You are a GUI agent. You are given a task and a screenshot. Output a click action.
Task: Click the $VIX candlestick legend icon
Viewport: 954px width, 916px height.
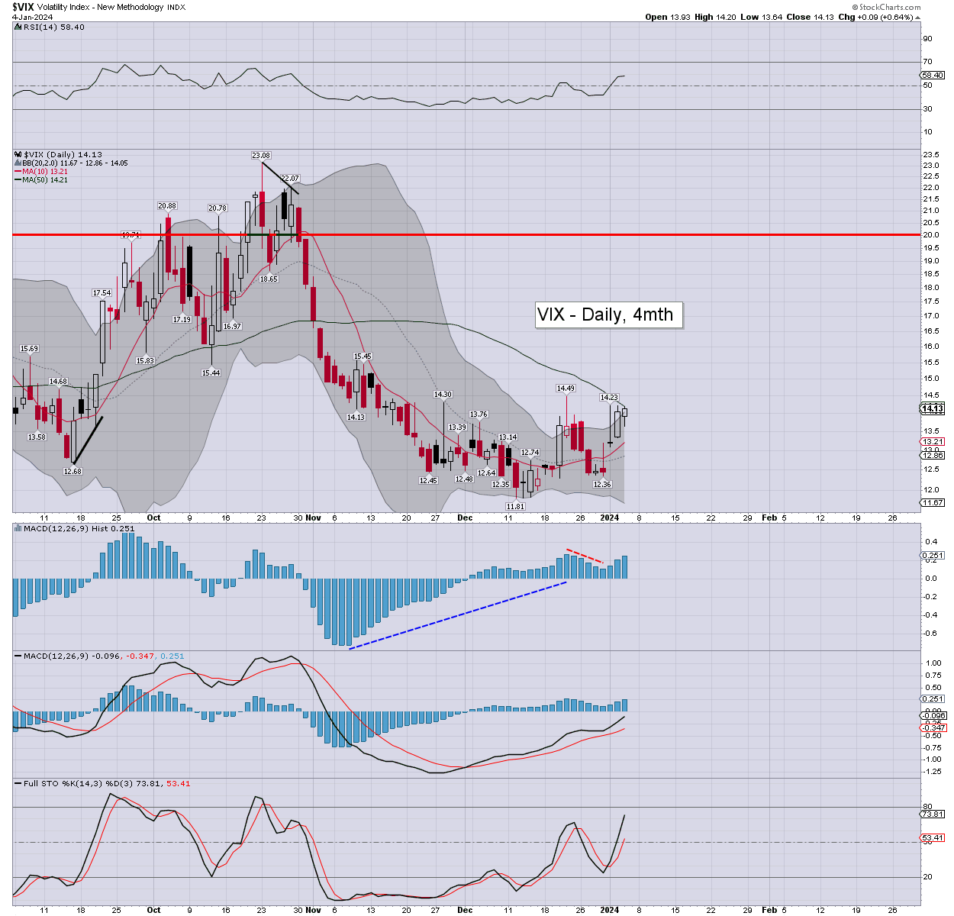(x=18, y=154)
